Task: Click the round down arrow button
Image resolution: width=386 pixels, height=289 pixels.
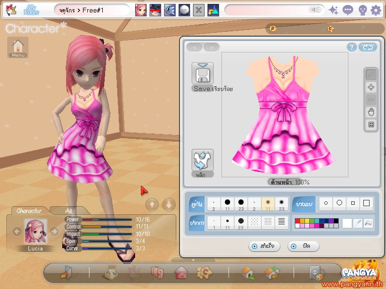Action: click(x=169, y=204)
